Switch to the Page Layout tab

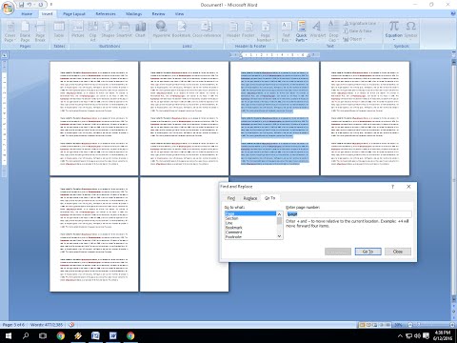(74, 14)
